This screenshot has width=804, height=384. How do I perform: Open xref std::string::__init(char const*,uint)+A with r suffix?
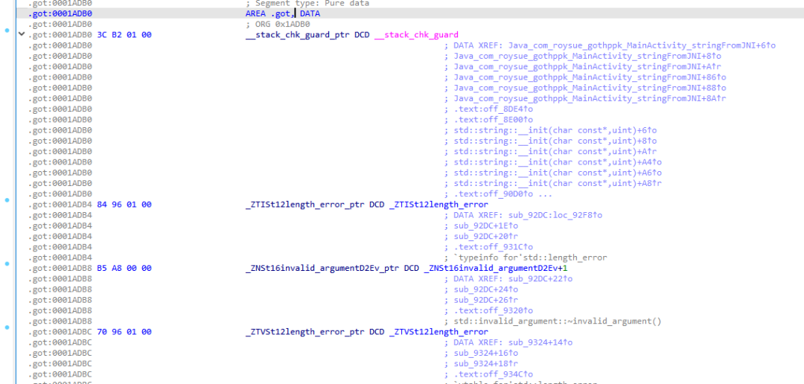point(555,151)
